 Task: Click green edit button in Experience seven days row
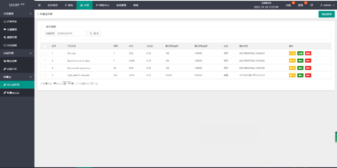[x=300, y=61]
